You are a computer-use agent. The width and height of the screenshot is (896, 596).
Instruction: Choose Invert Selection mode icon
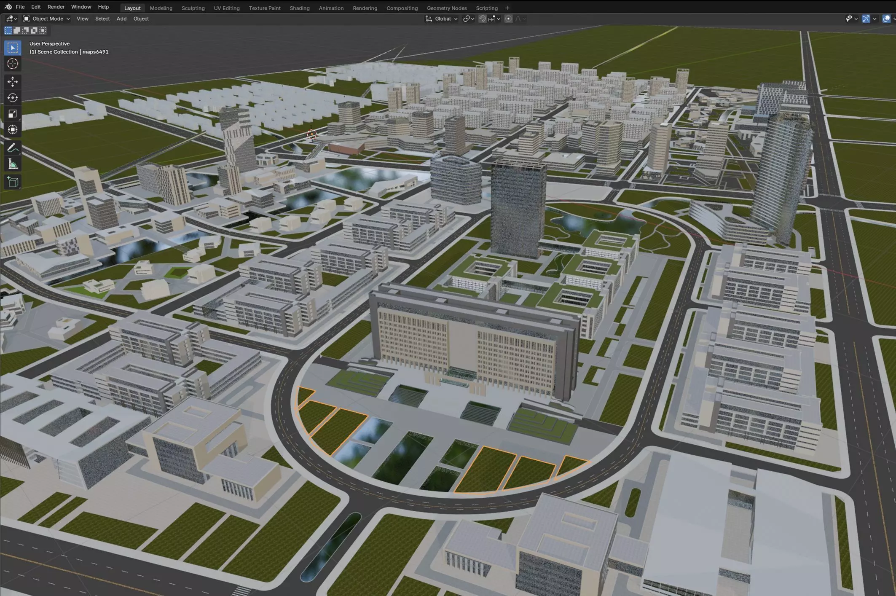click(x=34, y=30)
